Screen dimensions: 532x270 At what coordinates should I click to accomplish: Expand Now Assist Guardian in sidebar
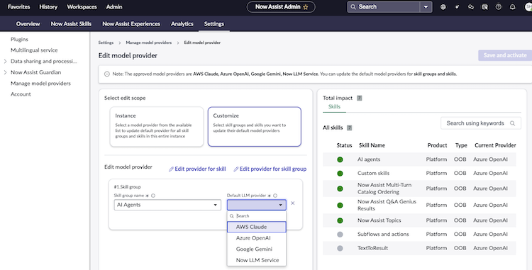5,72
